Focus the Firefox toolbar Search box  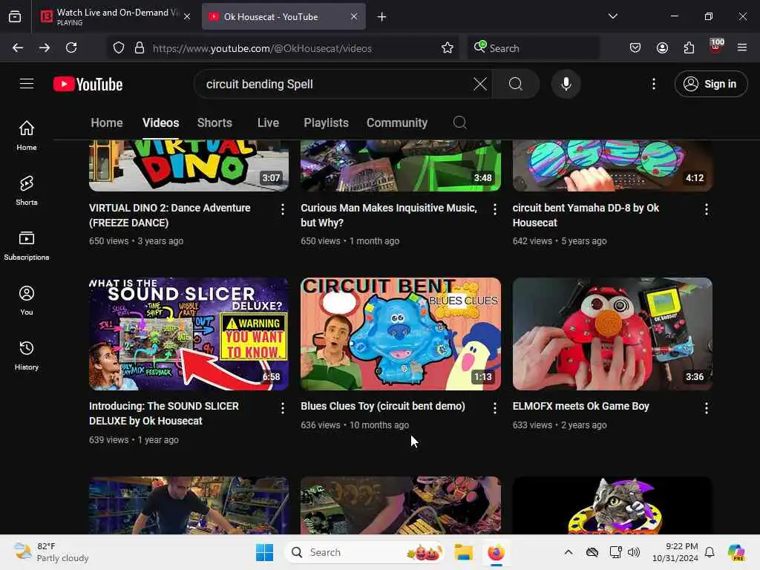(x=533, y=48)
